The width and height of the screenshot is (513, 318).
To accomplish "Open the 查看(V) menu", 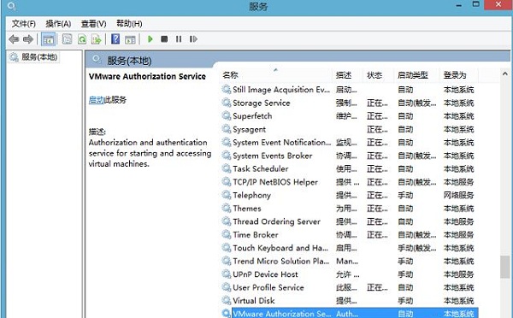I will [x=93, y=24].
